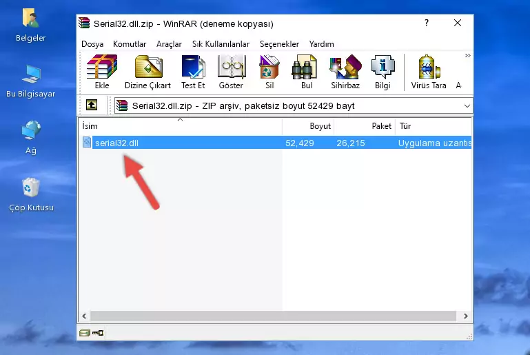Click the horizontal scrollbar track
This screenshot has width=530, height=355.
pyautogui.click(x=273, y=316)
